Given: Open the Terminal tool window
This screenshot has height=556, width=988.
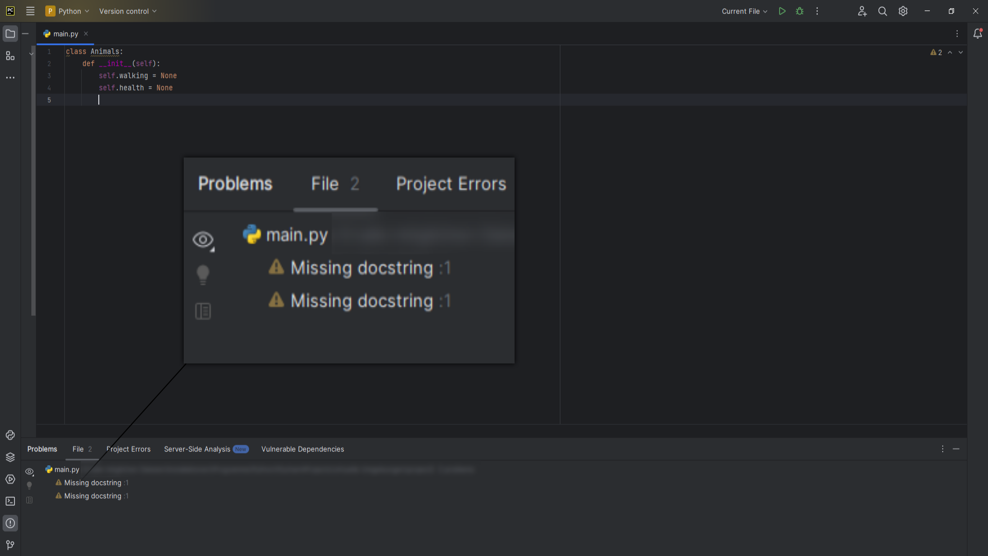Looking at the screenshot, I should tap(10, 501).
